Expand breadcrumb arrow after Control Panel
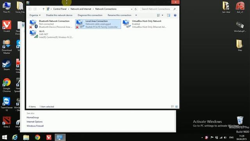 click(x=69, y=9)
